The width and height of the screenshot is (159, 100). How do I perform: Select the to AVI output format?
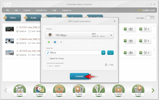[x=20, y=90]
